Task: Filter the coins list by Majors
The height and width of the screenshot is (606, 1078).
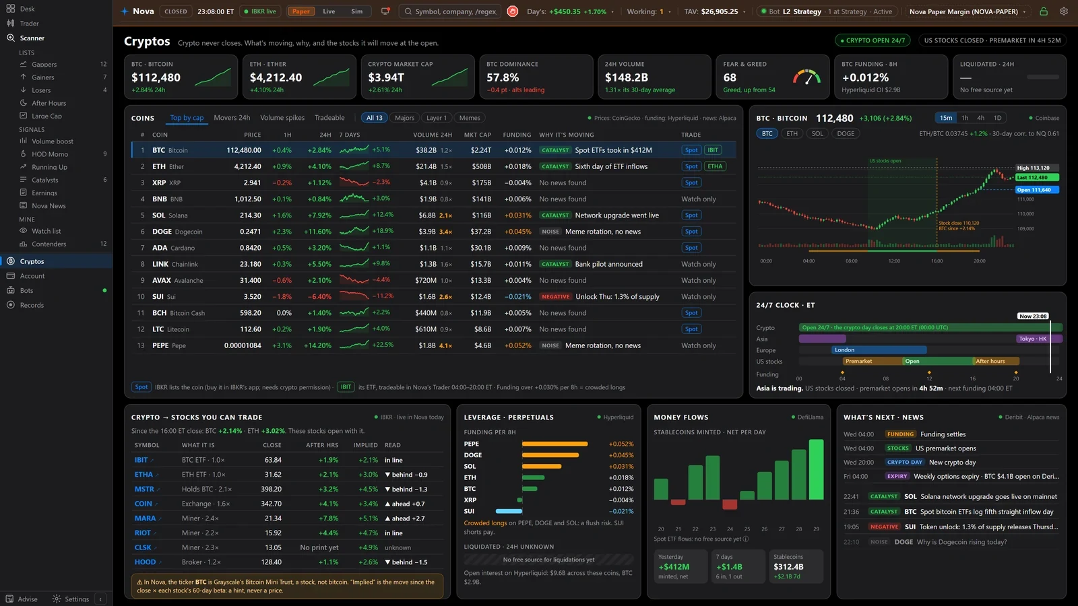Action: point(404,118)
